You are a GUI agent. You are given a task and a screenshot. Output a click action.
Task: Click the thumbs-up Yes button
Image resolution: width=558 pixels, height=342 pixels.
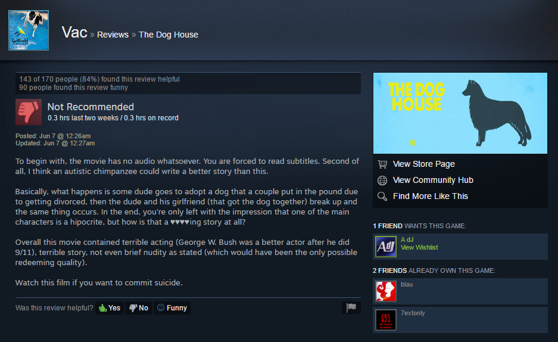point(110,308)
